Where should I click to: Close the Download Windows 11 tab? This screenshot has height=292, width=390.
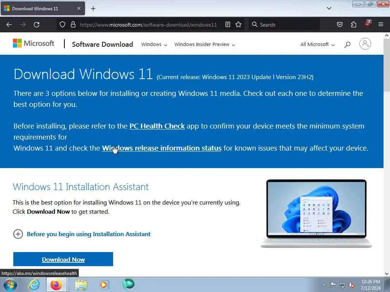(78, 8)
